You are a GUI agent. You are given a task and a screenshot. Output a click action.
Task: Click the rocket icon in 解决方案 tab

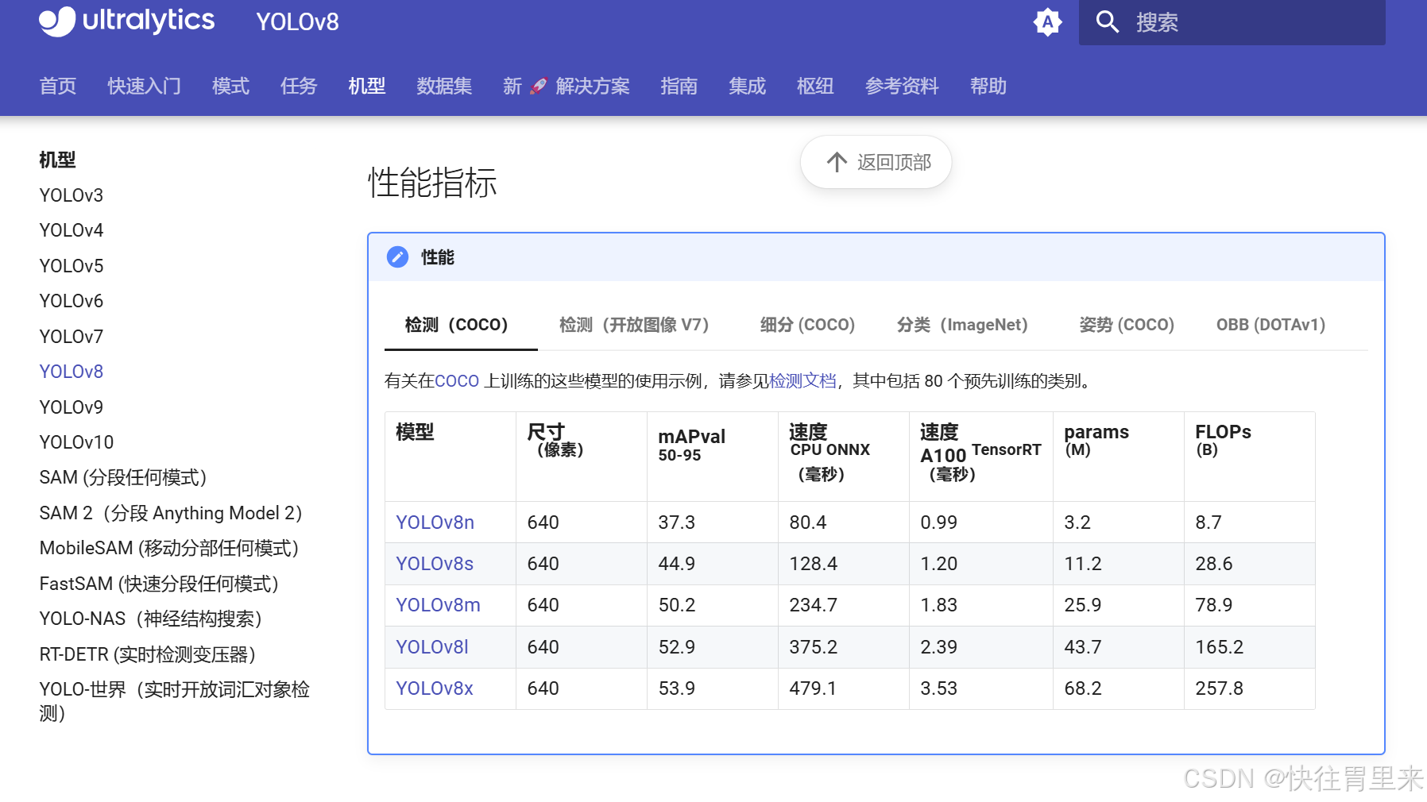539,86
